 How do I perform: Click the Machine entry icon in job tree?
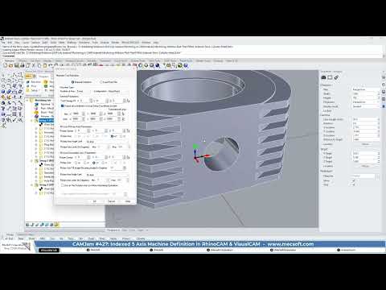pyautogui.click(x=36, y=104)
